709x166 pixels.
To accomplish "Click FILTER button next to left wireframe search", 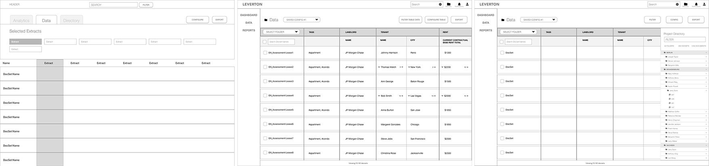I will (x=146, y=5).
